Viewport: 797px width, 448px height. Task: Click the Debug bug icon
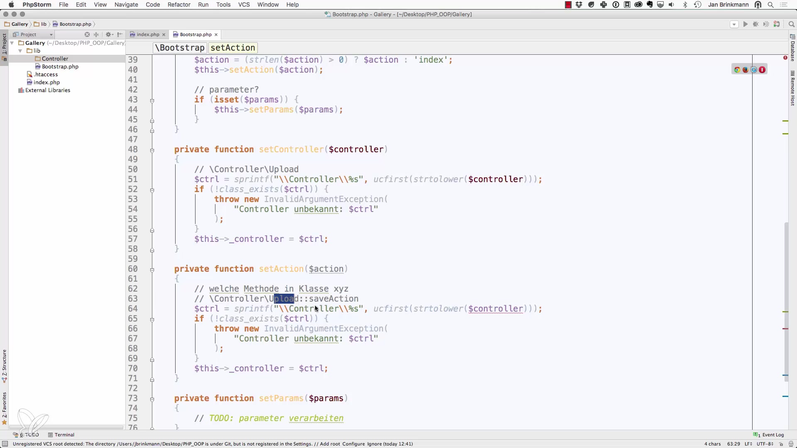click(755, 24)
